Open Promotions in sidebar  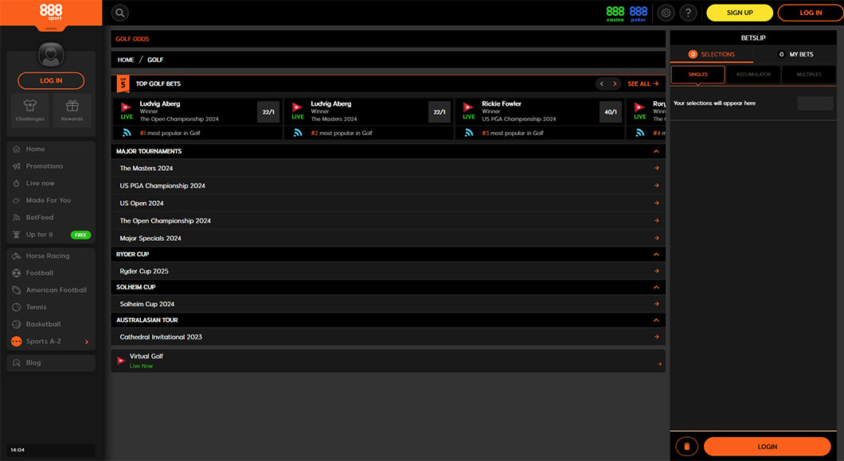tap(51, 166)
